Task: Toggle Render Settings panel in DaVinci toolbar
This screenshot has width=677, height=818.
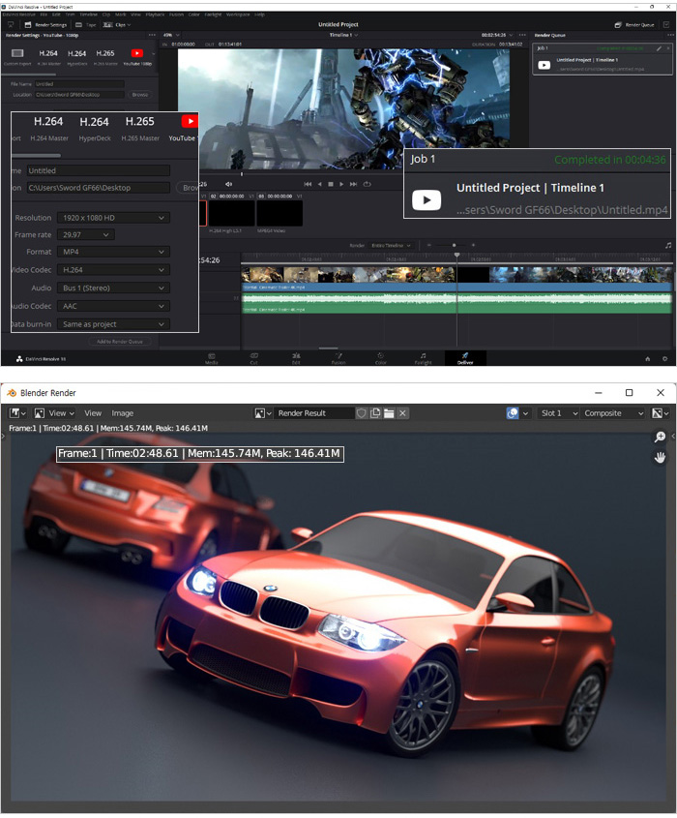Action: click(x=45, y=24)
